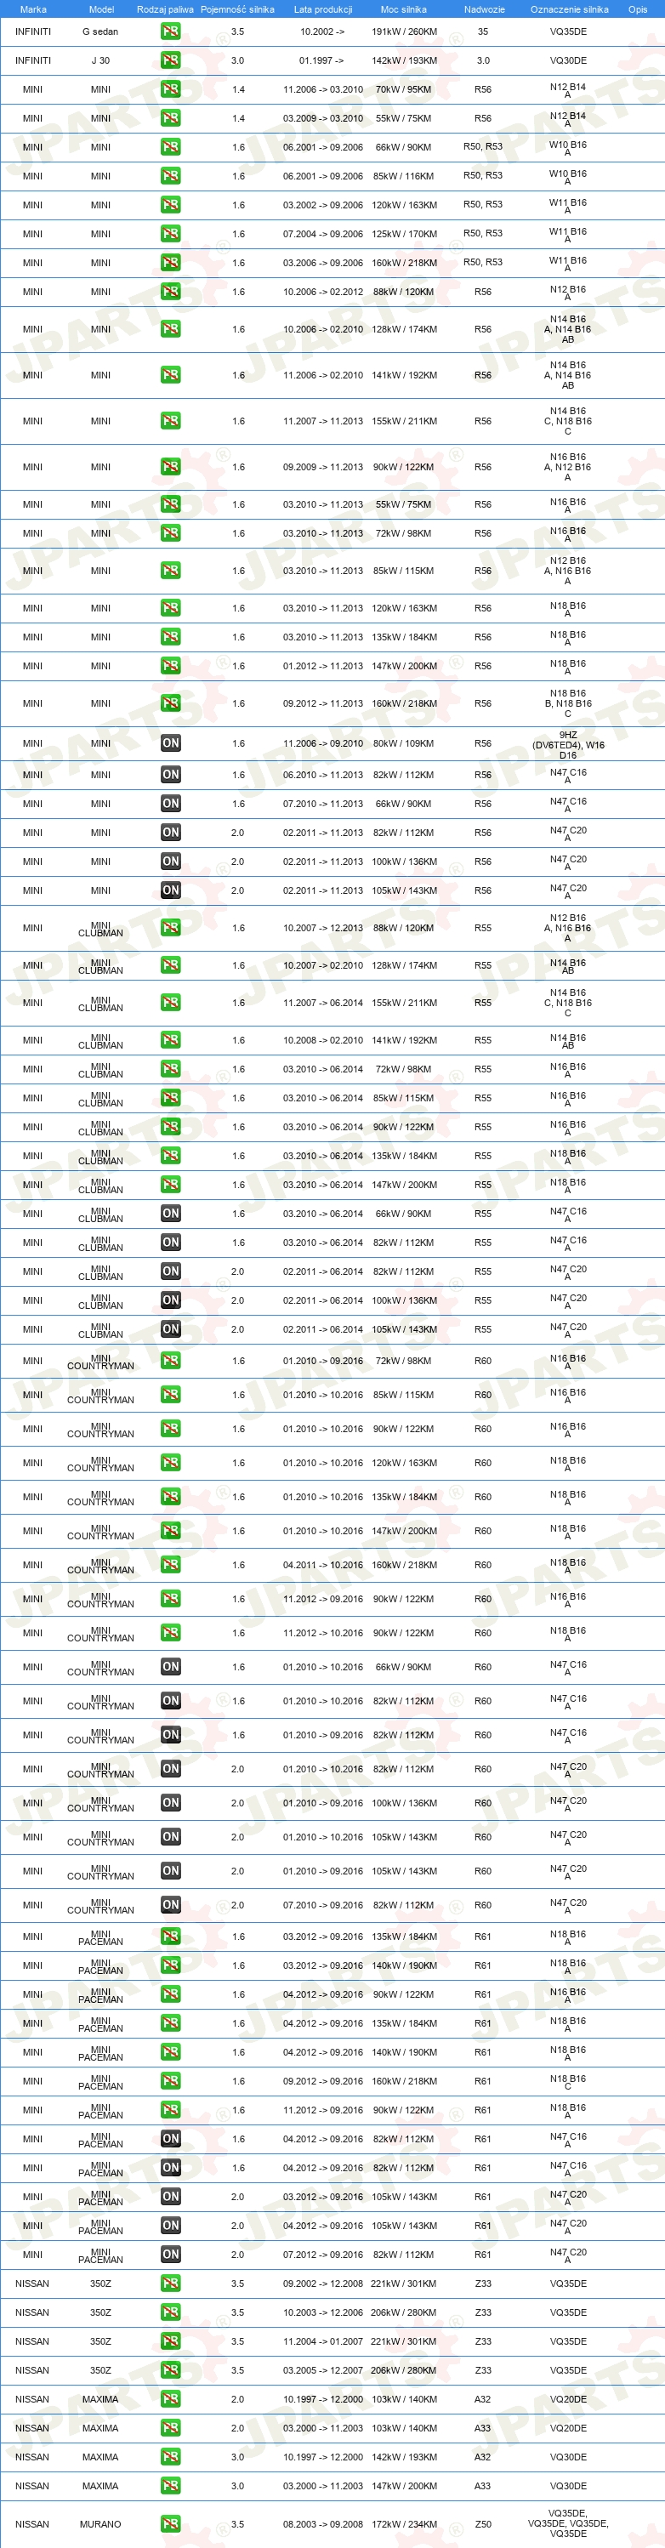
Task: Click the petrol icon in the Paceman 160kW / 218KM row
Action: [x=170, y=2081]
